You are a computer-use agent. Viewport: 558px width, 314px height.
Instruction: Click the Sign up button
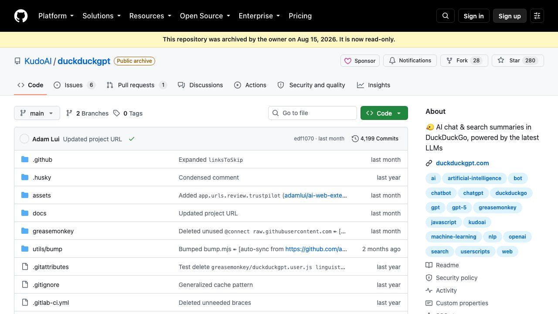click(x=510, y=16)
